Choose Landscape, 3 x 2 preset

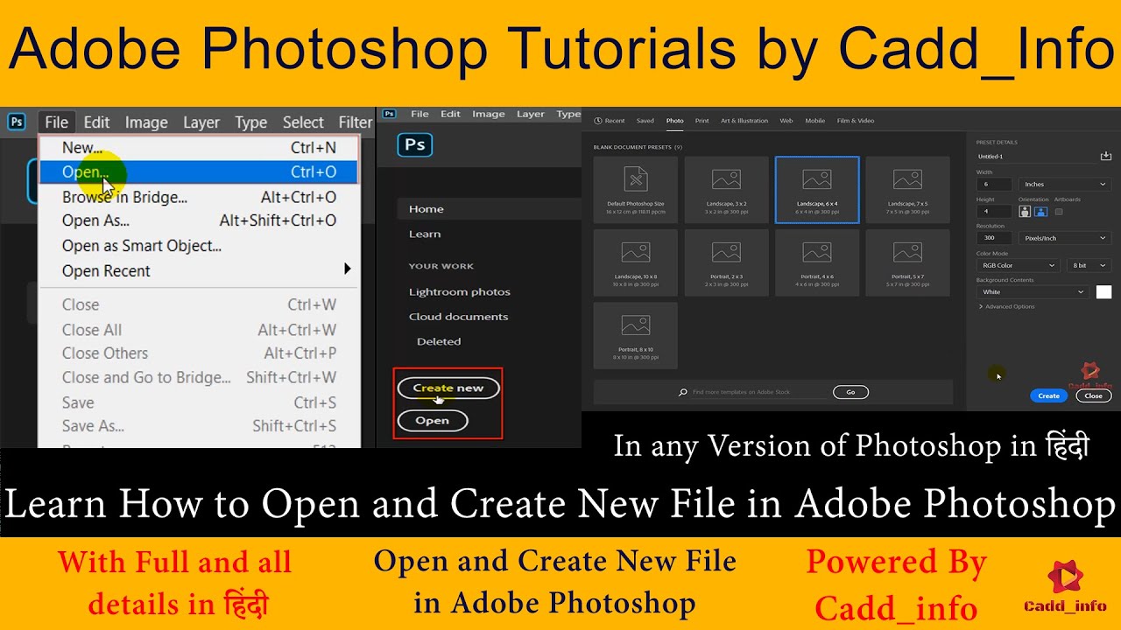pyautogui.click(x=726, y=189)
